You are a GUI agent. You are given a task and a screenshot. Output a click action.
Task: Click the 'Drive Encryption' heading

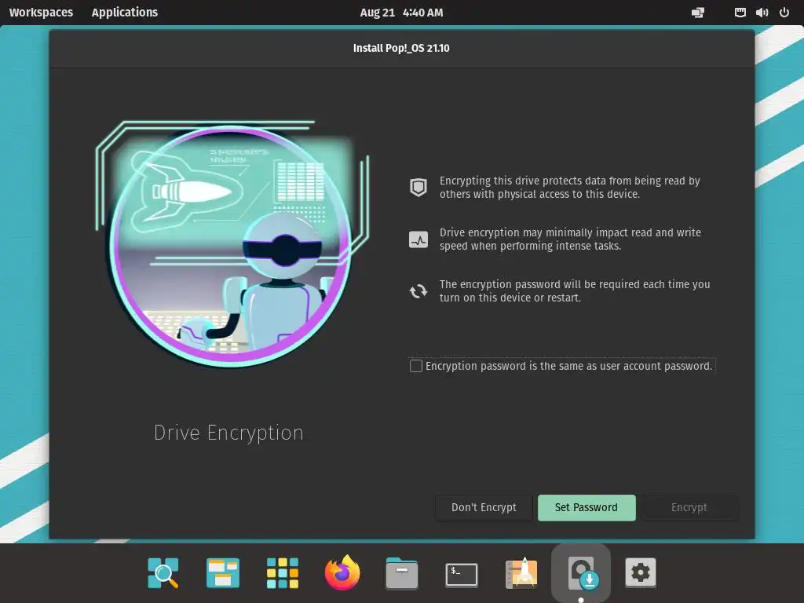[x=228, y=433]
